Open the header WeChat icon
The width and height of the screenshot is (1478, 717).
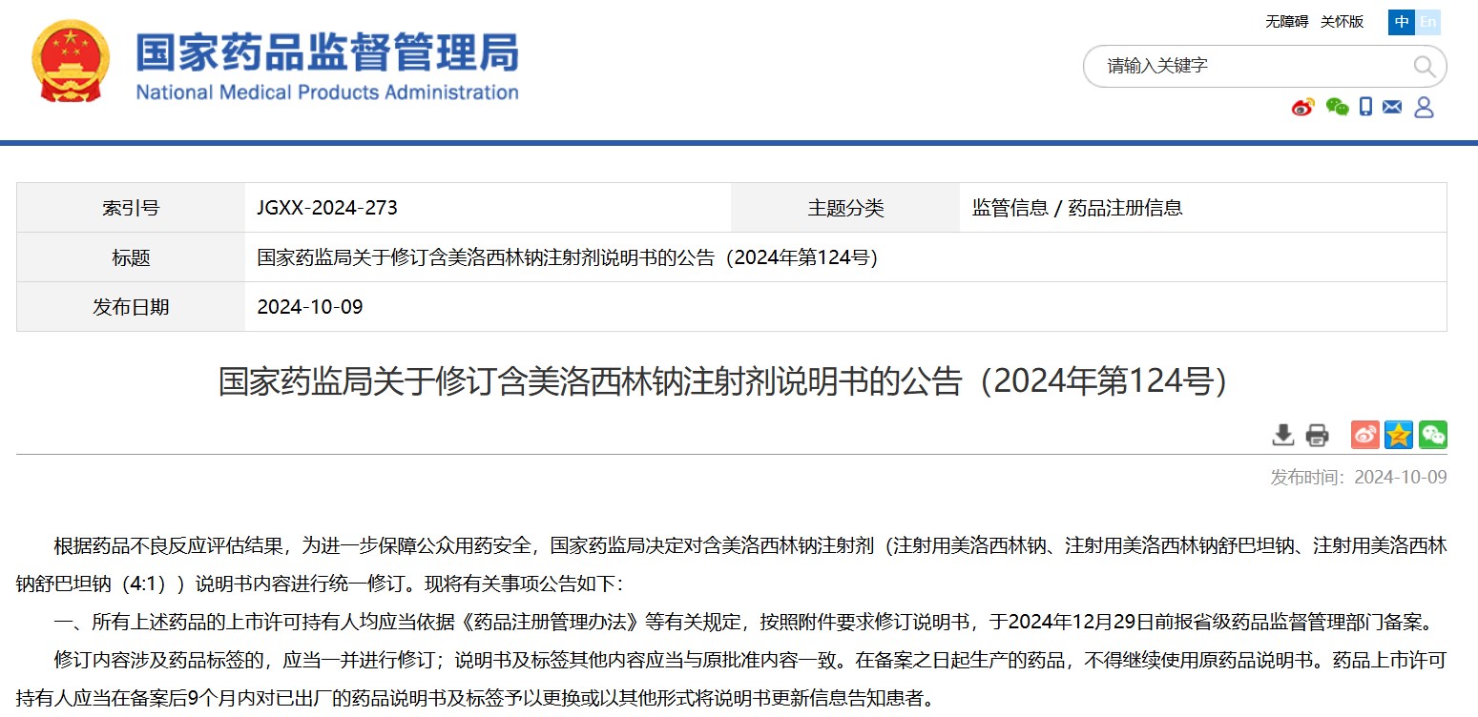coord(1337,107)
